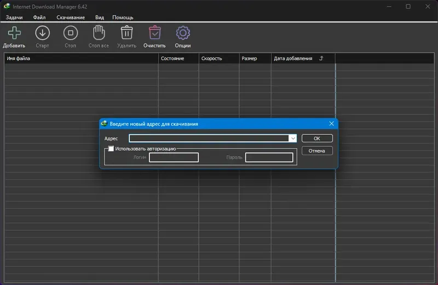This screenshot has height=285, width=438.
Task: Open the Скачивание menu
Action: click(x=71, y=18)
